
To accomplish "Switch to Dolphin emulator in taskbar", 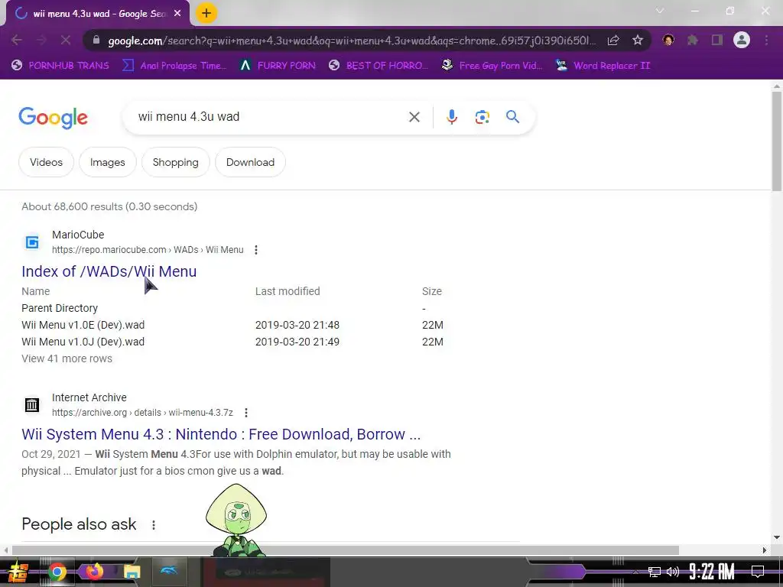I will [x=169, y=570].
